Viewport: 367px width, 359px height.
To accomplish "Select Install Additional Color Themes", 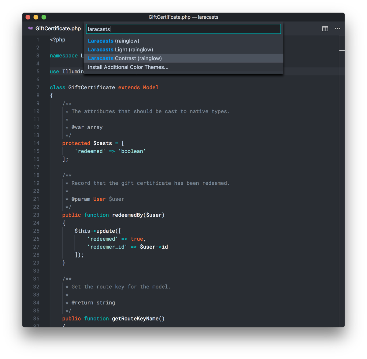I will 183,67.
